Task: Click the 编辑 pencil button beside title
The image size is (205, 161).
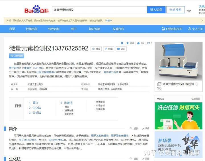Action: pyautogui.click(x=109, y=49)
